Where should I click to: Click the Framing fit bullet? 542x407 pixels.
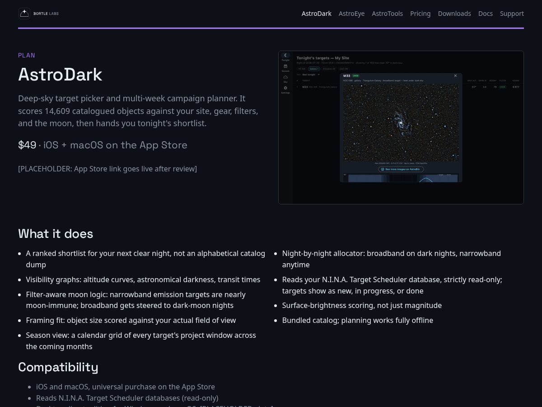pyautogui.click(x=131, y=320)
